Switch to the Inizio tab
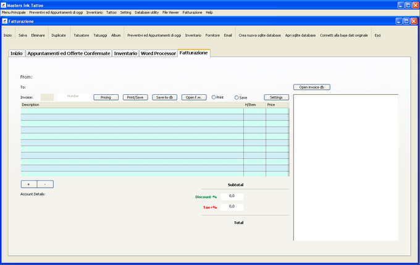 (17, 54)
